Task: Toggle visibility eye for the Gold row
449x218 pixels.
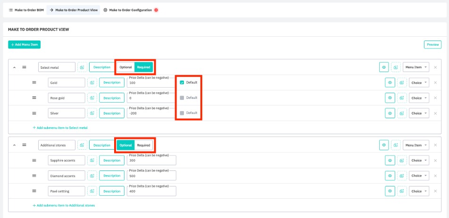Action: pyautogui.click(x=390, y=82)
